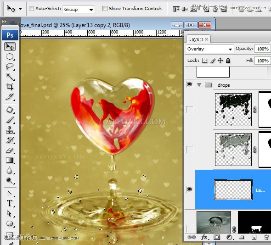Create a new layer icon
Viewport: 271px width, 245px height.
click(x=254, y=237)
